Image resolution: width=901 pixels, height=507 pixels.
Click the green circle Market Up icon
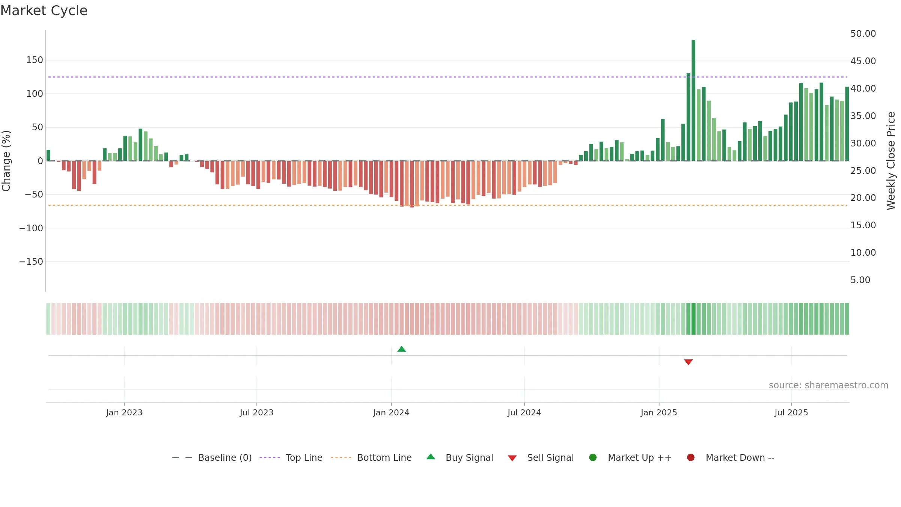point(593,457)
